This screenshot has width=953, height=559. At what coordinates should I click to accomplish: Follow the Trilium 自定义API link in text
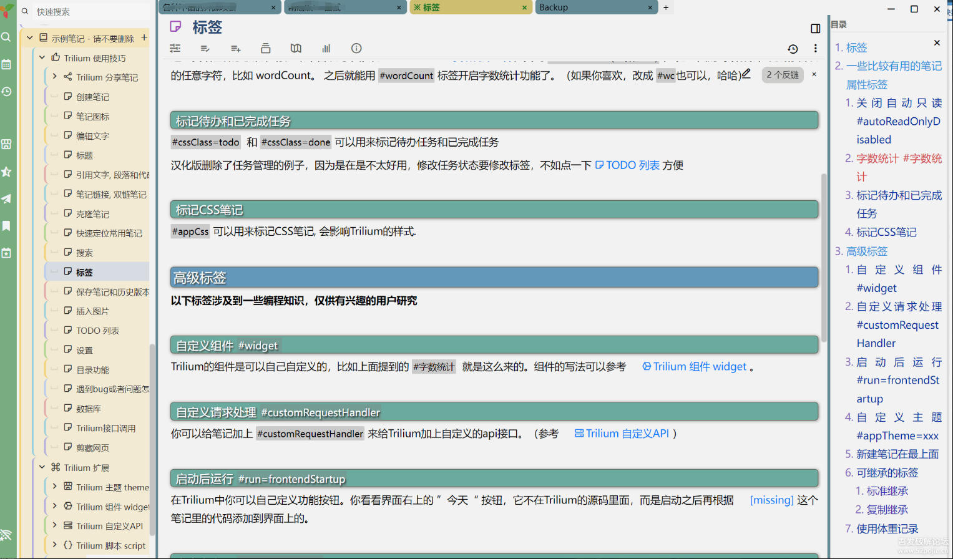(622, 434)
